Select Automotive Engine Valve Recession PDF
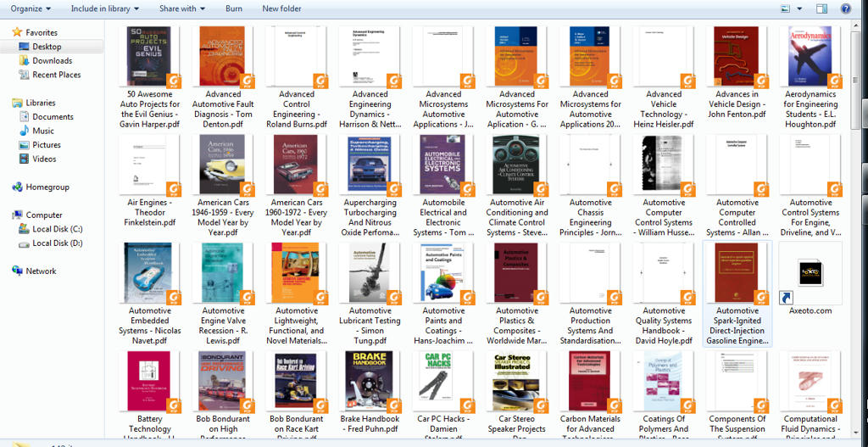This screenshot has height=447, width=868. (x=223, y=274)
